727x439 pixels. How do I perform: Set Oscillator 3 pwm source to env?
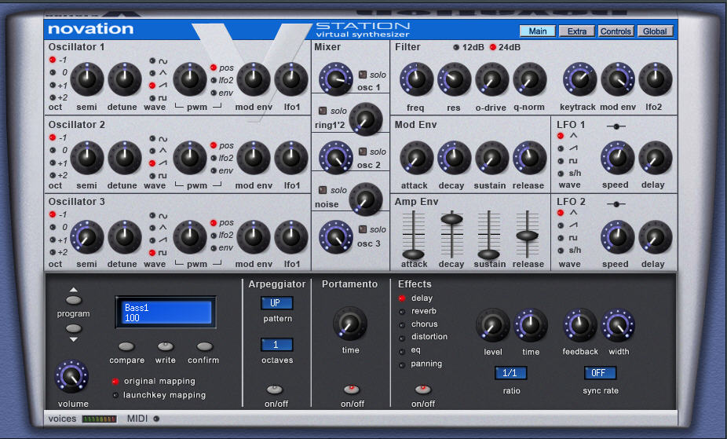click(x=214, y=247)
